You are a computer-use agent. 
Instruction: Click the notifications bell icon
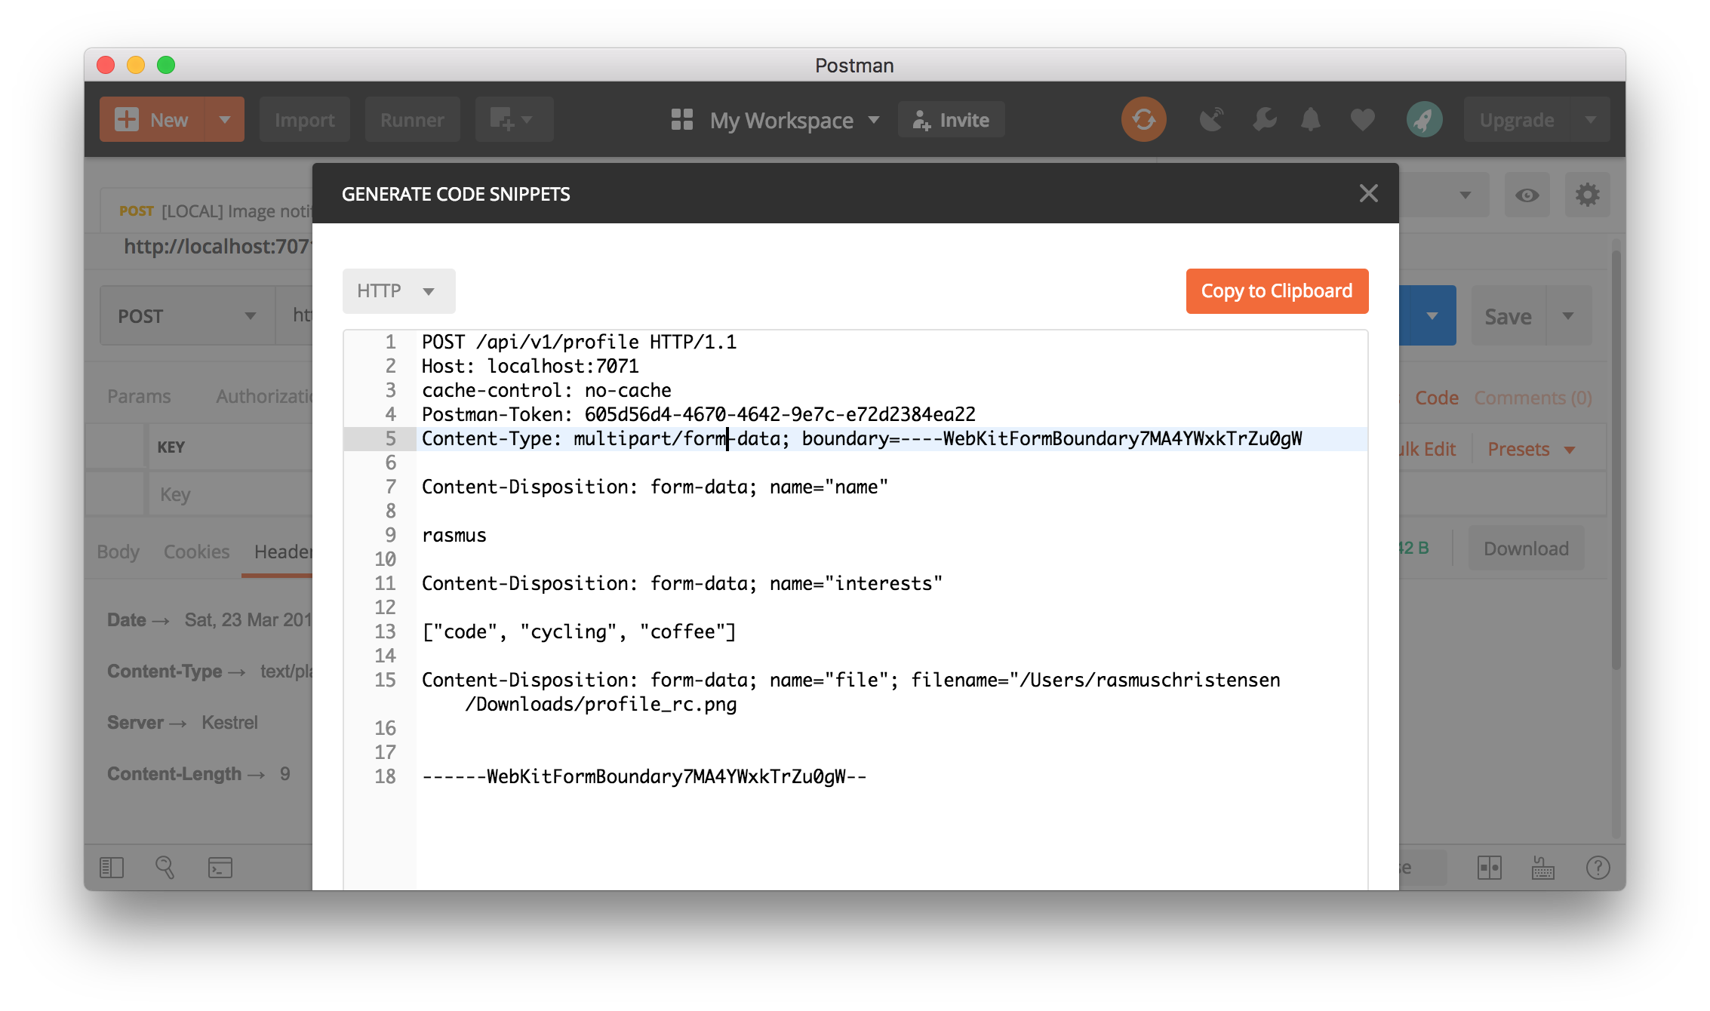pyautogui.click(x=1311, y=119)
